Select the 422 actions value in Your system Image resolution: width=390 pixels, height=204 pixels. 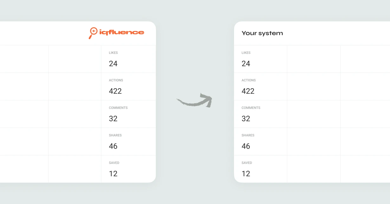click(248, 91)
